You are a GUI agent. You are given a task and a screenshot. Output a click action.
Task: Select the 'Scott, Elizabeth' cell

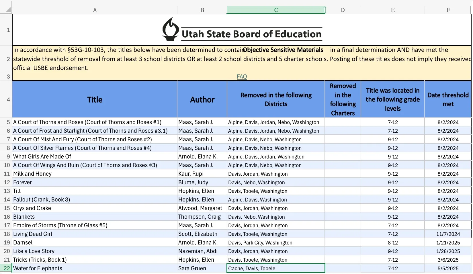tap(202, 234)
